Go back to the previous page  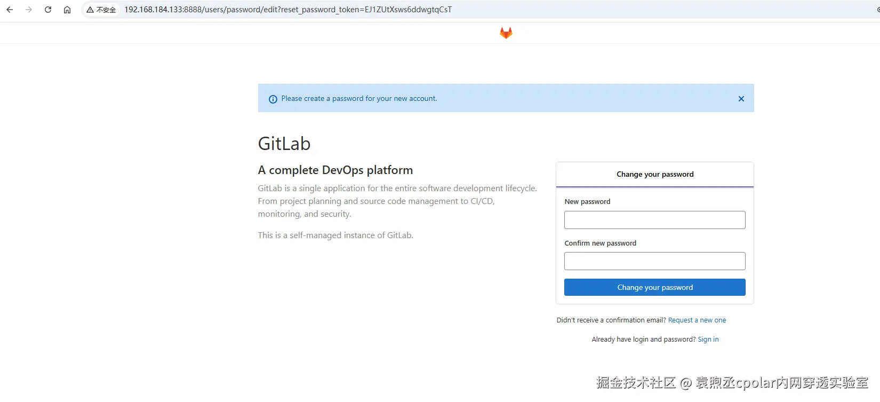(x=10, y=10)
